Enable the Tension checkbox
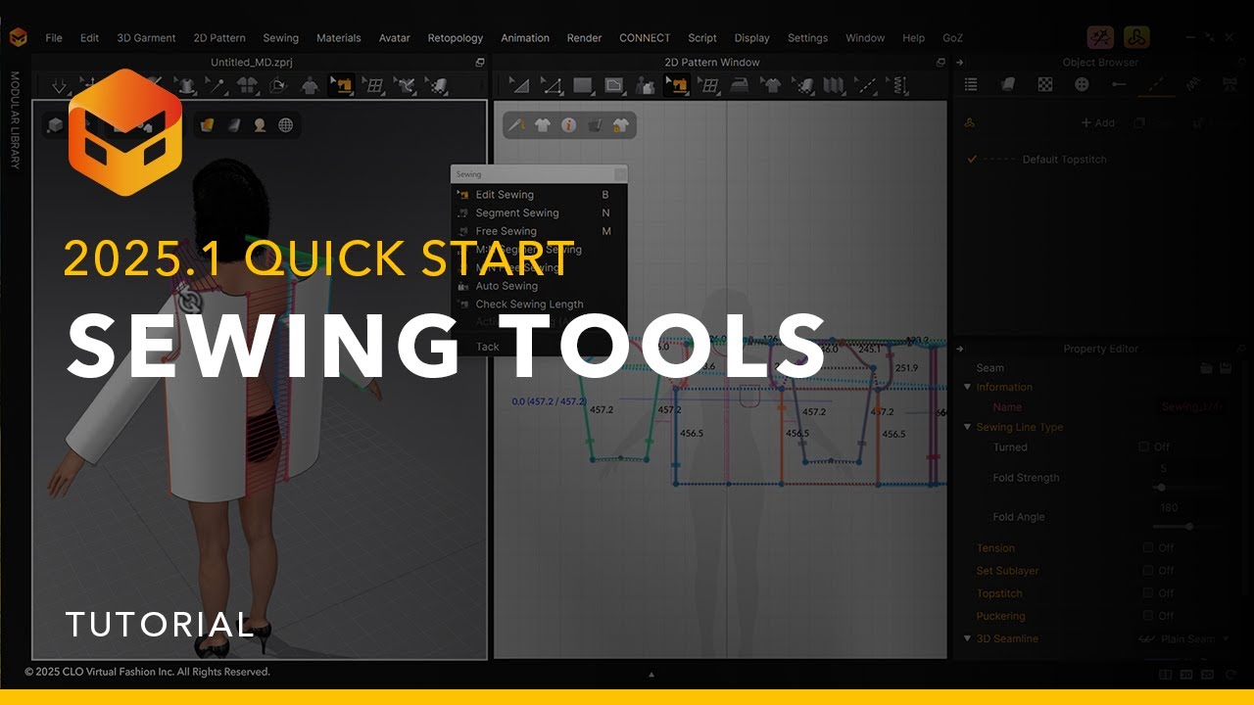The image size is (1254, 705). (x=1148, y=547)
